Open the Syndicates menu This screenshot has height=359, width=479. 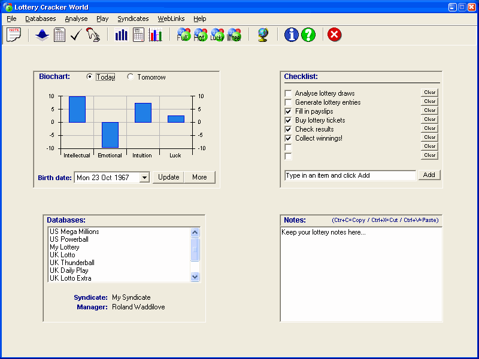coord(133,19)
